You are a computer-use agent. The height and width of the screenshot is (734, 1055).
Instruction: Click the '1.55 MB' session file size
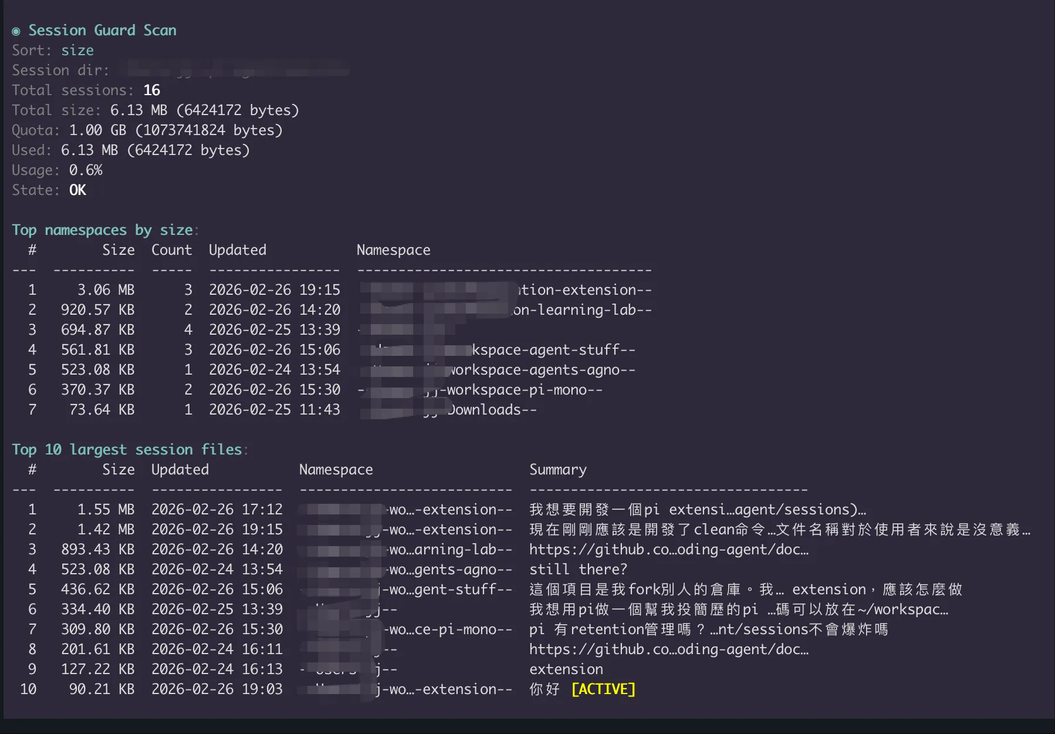[x=106, y=510]
